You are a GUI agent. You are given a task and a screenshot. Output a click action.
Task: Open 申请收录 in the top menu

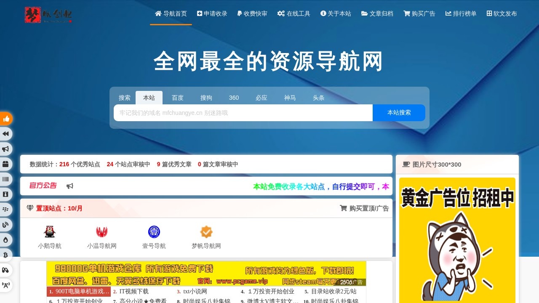tap(212, 13)
